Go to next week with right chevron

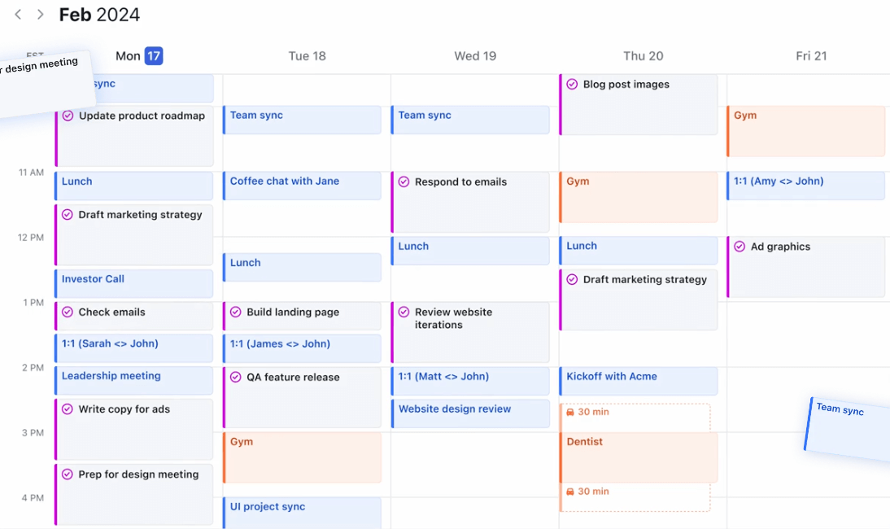tap(41, 14)
